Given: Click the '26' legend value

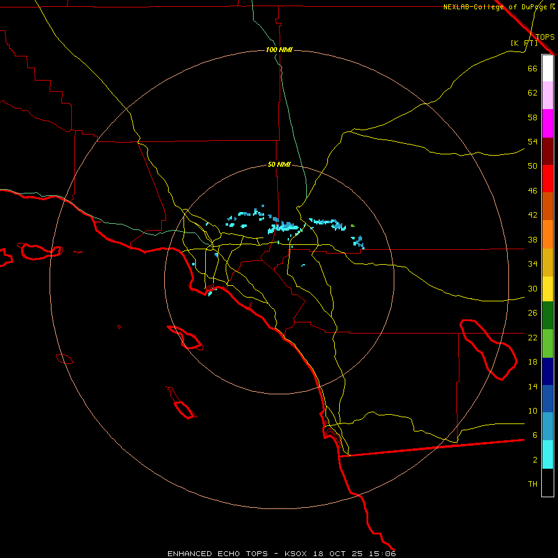Looking at the screenshot, I should [x=533, y=313].
